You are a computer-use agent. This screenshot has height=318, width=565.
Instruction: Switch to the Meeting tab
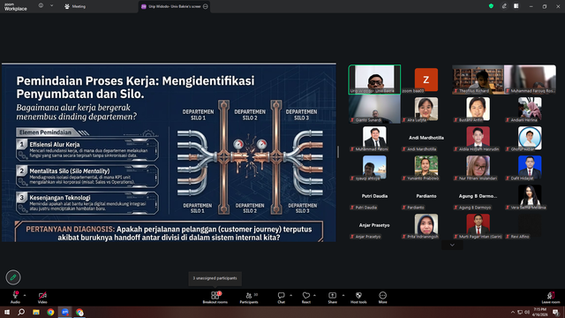pos(75,6)
